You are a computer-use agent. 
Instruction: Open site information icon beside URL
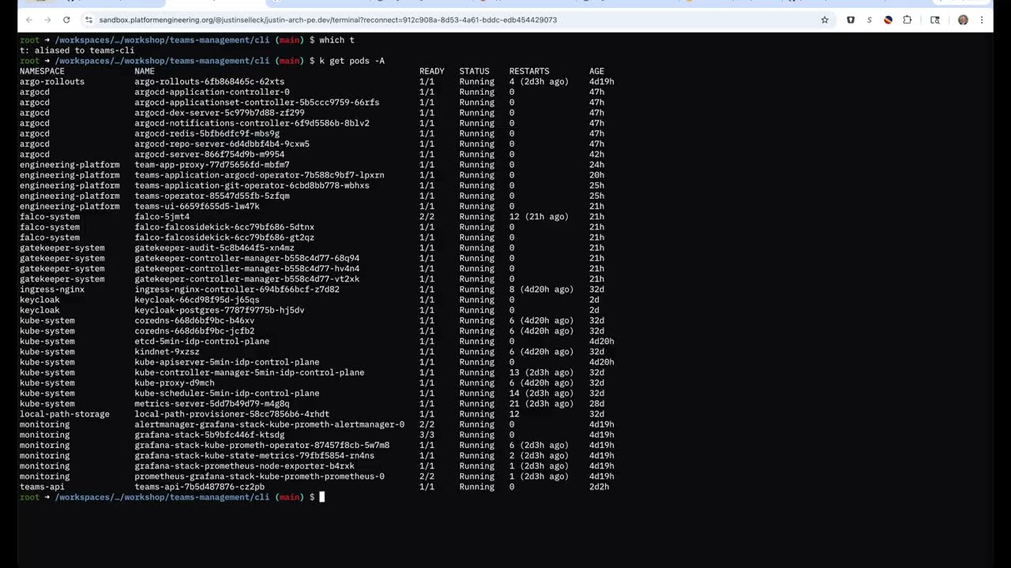tap(88, 20)
